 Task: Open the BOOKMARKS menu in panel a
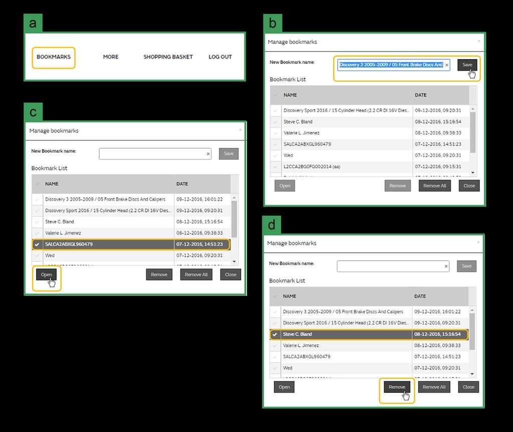point(54,57)
